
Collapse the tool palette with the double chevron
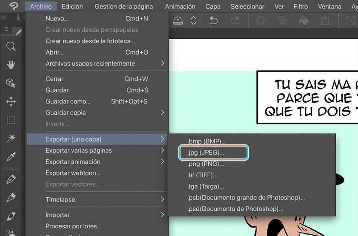point(4,17)
